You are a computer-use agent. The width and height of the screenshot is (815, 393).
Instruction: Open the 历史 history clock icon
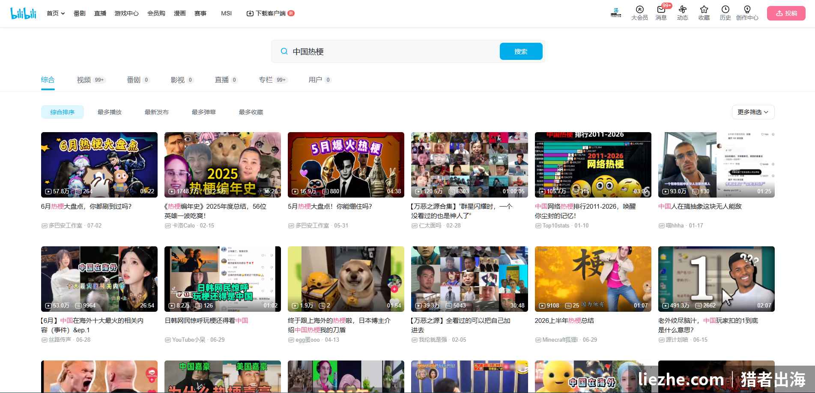(x=725, y=13)
